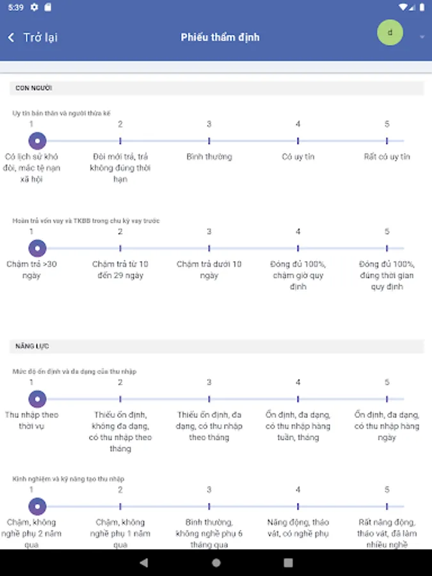Expand the account dropdown arrow
Viewport: 432px width, 576px height.
click(422, 37)
